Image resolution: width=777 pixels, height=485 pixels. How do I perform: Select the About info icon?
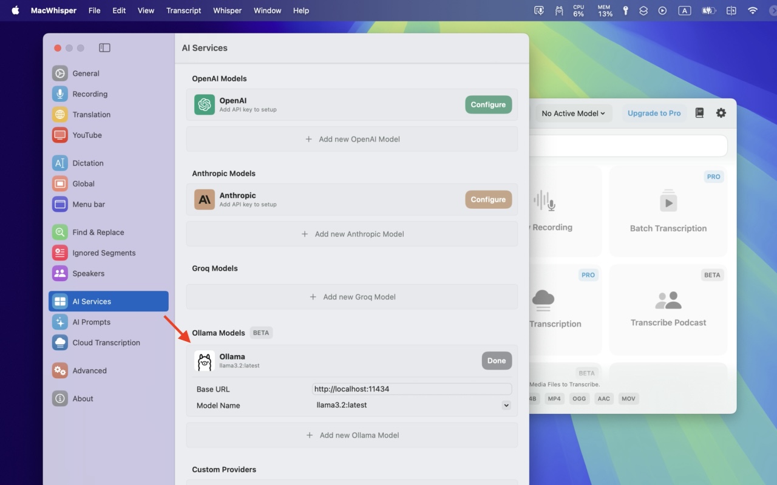(59, 399)
